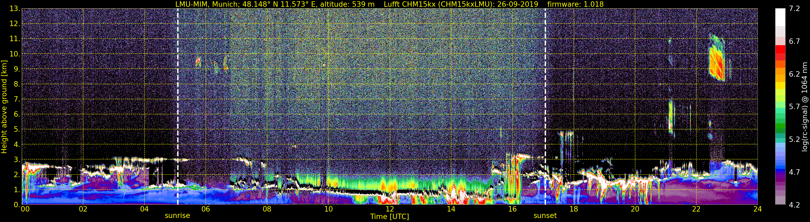Click the time axis tick label 16
The image size is (810, 222).
tap(512, 209)
